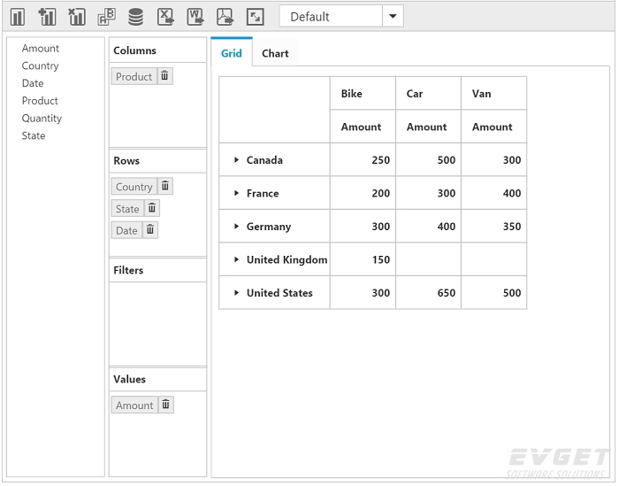Click the Country button in Rows

pos(134,187)
